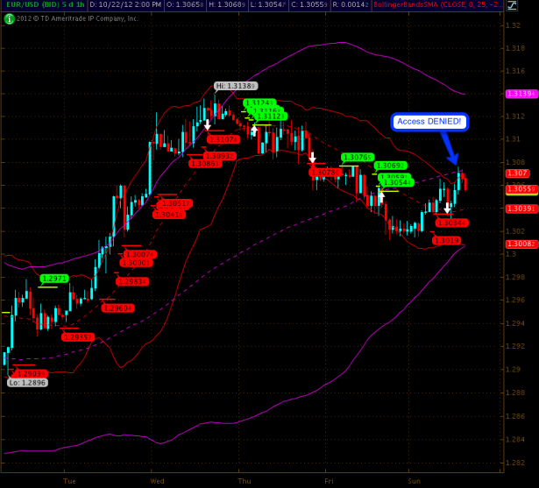
Task: Click the red 1.2935 price bubble
Action: pos(76,336)
